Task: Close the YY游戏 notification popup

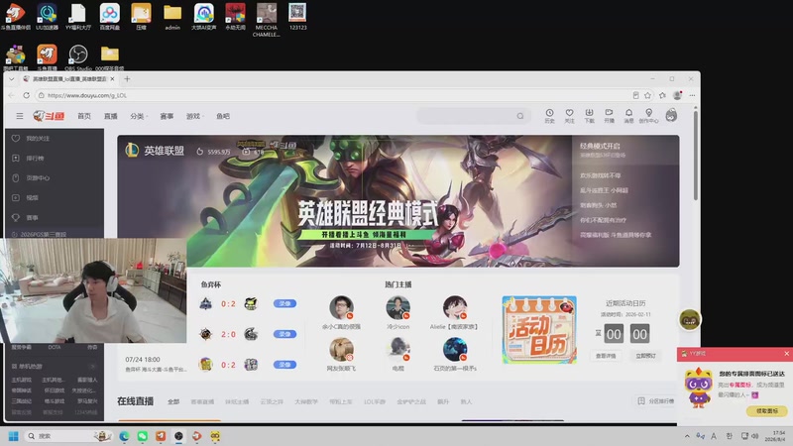Action: coord(786,354)
